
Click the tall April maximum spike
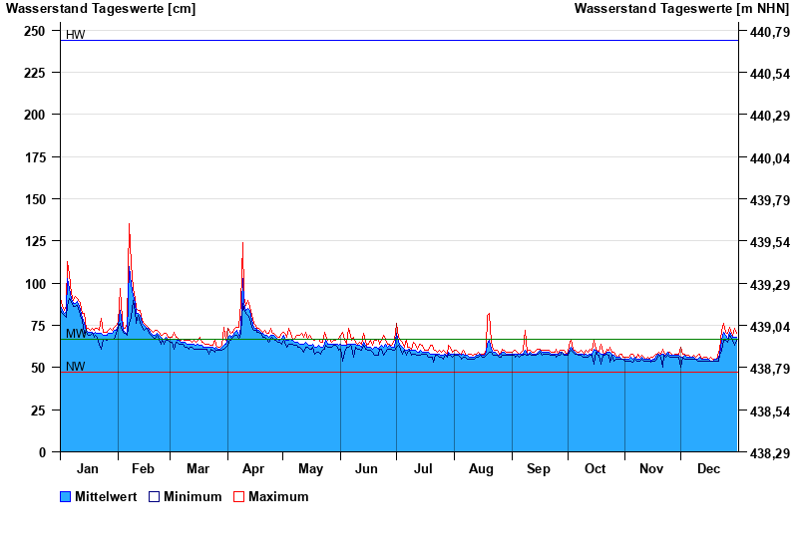pyautogui.click(x=242, y=243)
